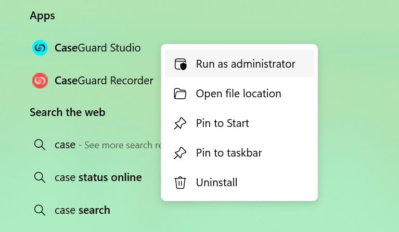Screen dimensions: 399x232
Task: Choose Run as administrator from context menu
Action: point(246,64)
